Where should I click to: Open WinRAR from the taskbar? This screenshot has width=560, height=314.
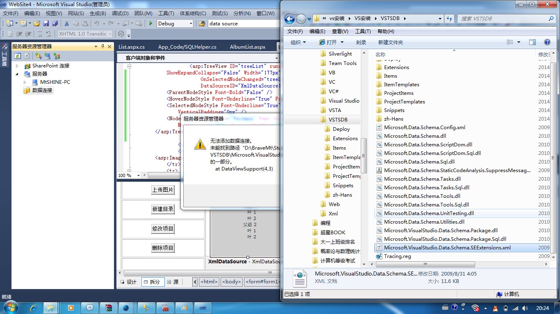coord(108,307)
